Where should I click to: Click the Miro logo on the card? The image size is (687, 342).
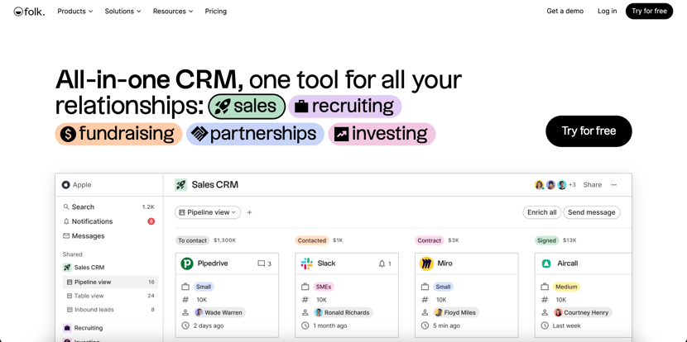coord(426,264)
